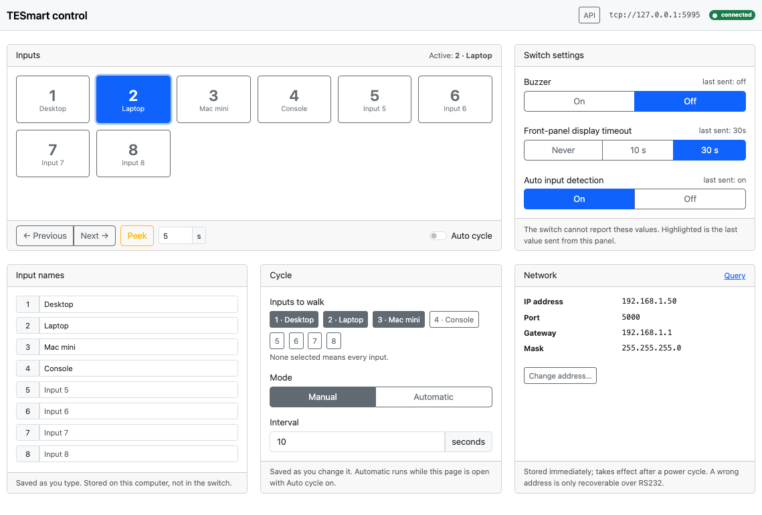762x515 pixels.
Task: Open the API button in header
Action: coord(589,15)
